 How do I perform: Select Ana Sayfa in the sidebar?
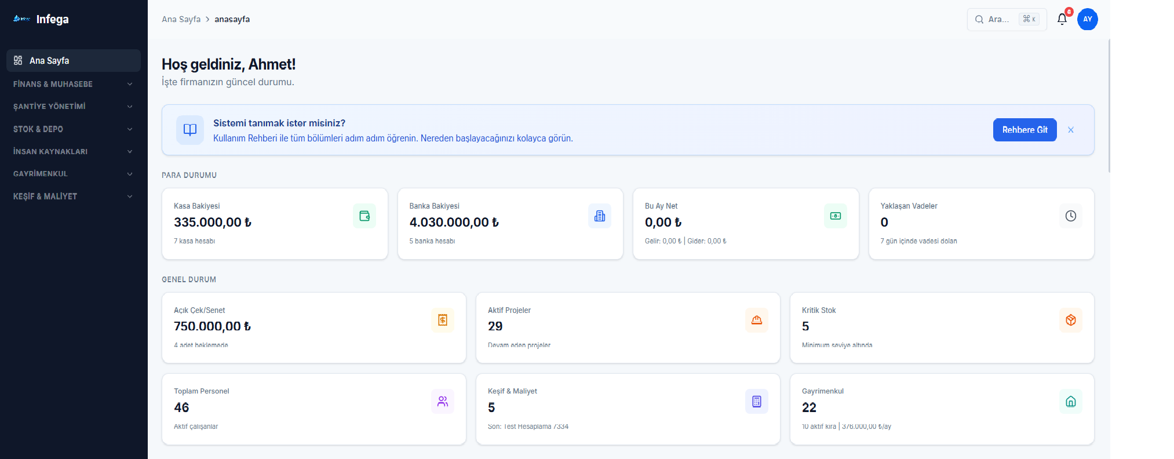[73, 61]
